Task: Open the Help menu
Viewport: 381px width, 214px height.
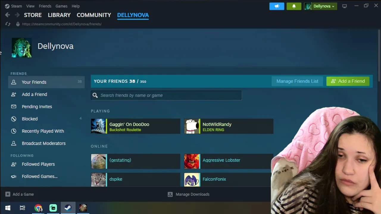Action: coord(76,6)
